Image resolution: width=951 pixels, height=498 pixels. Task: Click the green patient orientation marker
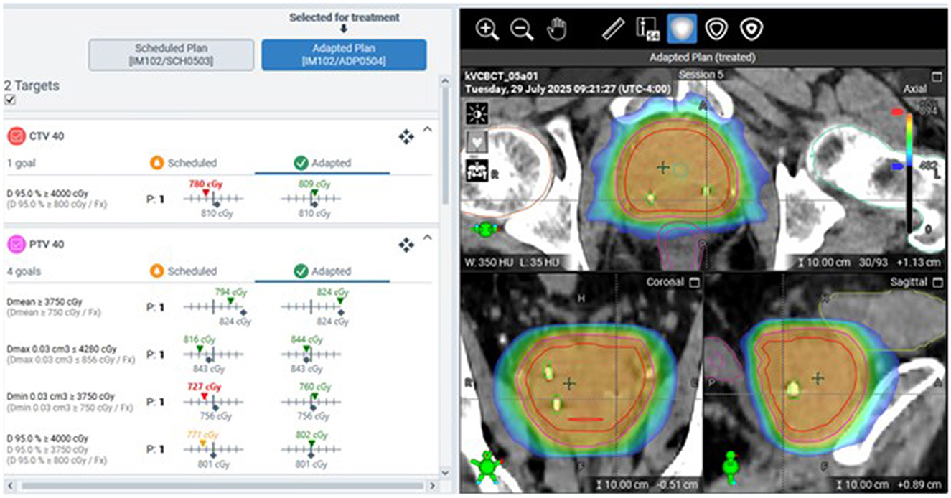[485, 228]
